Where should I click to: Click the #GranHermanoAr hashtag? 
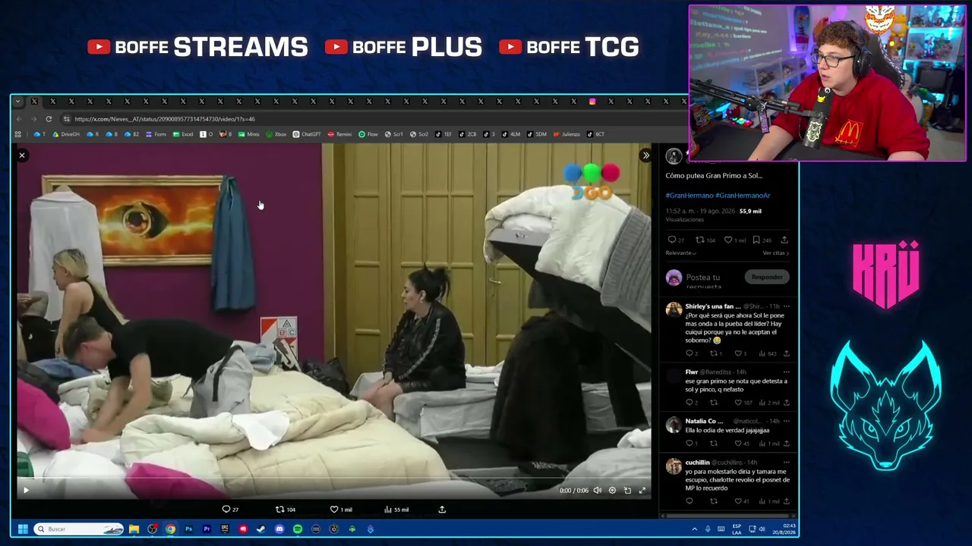point(743,196)
